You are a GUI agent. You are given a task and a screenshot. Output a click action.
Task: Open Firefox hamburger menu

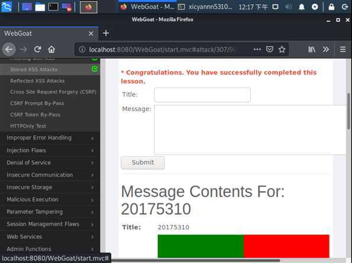point(343,49)
